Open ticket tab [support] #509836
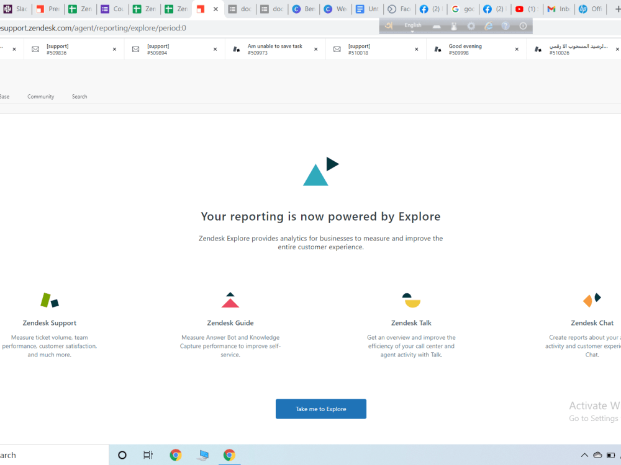Viewport: 621px width, 465px height. (74, 50)
